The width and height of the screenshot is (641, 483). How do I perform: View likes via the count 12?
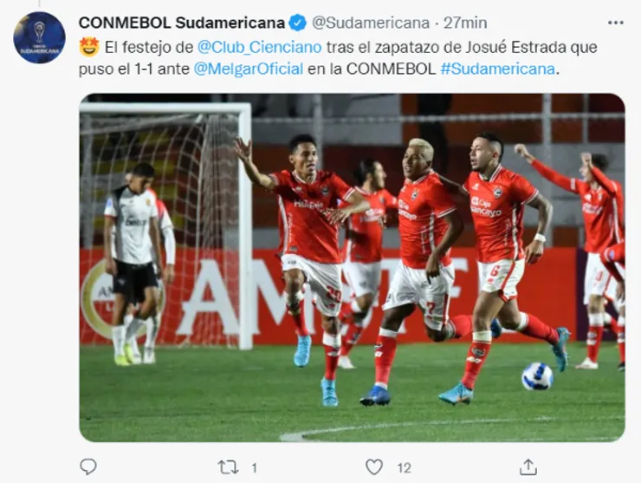coord(404,468)
